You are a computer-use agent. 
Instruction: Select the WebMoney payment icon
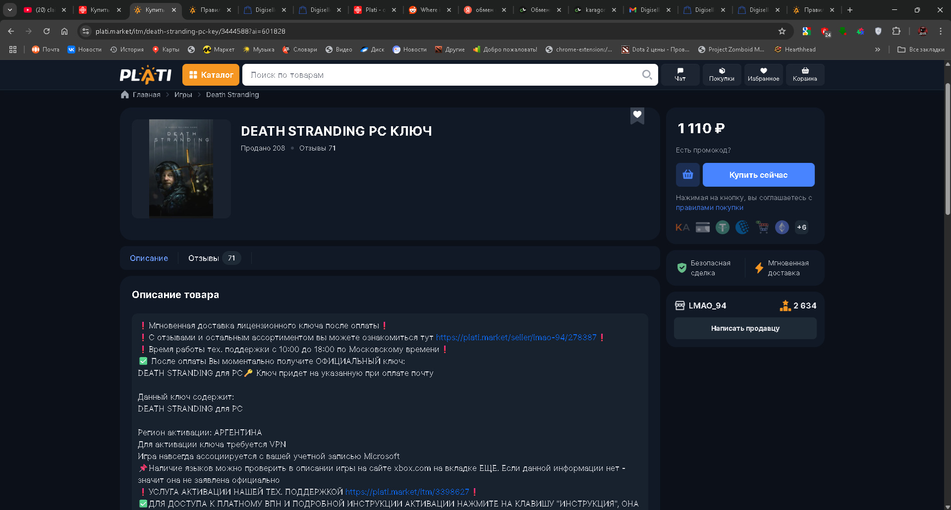tap(742, 227)
